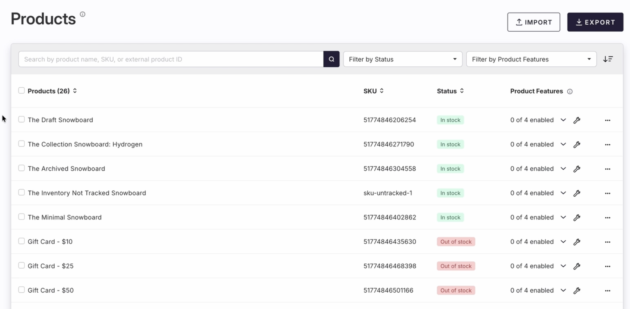Open the Filter by Status dropdown
The image size is (630, 309).
pos(402,59)
